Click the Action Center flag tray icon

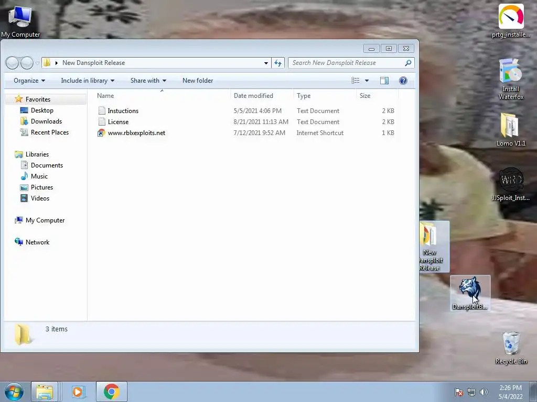459,392
